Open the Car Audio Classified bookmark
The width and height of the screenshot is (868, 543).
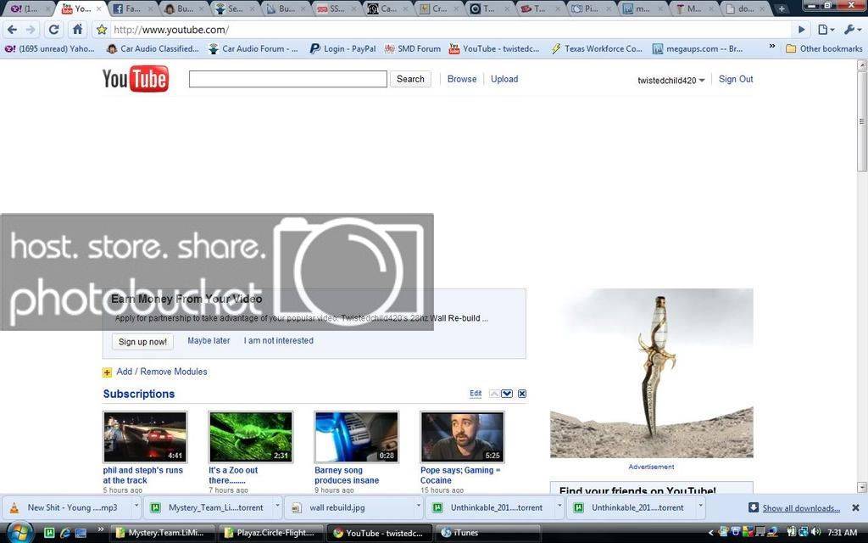[x=153, y=48]
